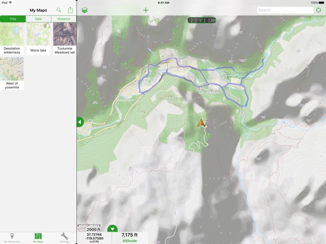
Task: Sort maps by Date
Action: point(38,19)
